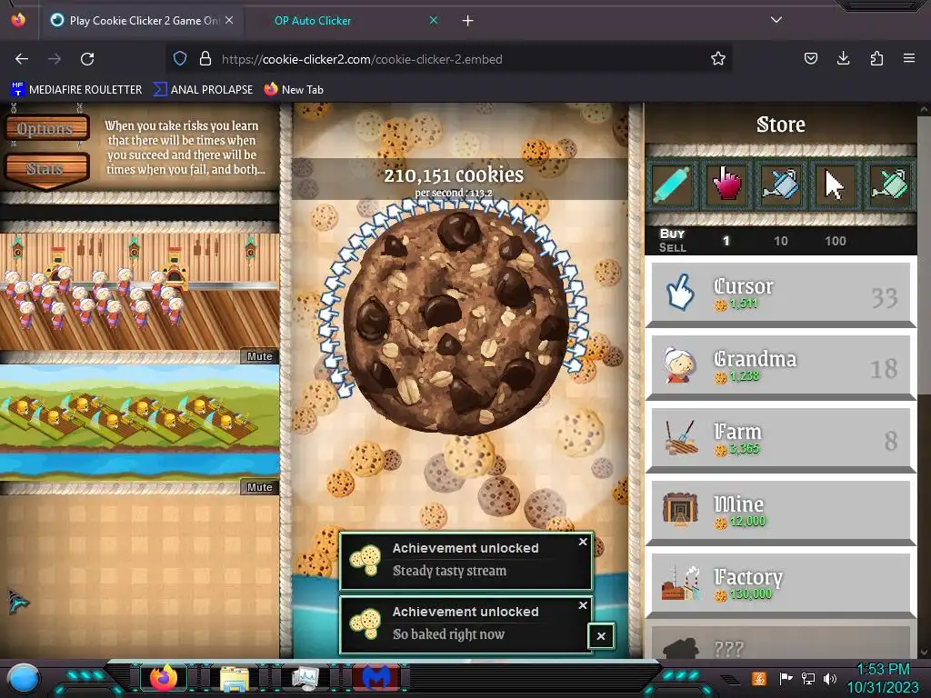The height and width of the screenshot is (698, 931).
Task: Open the New Tab bookmark
Action: click(x=294, y=90)
